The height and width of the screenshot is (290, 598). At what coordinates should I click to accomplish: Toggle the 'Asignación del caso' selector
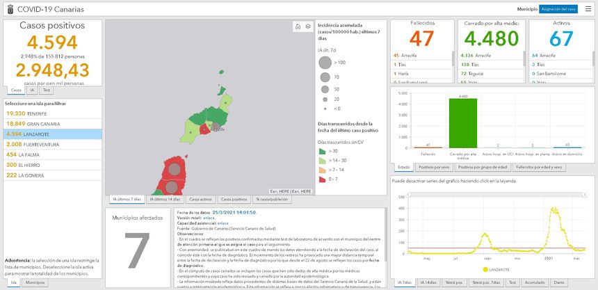click(x=558, y=9)
